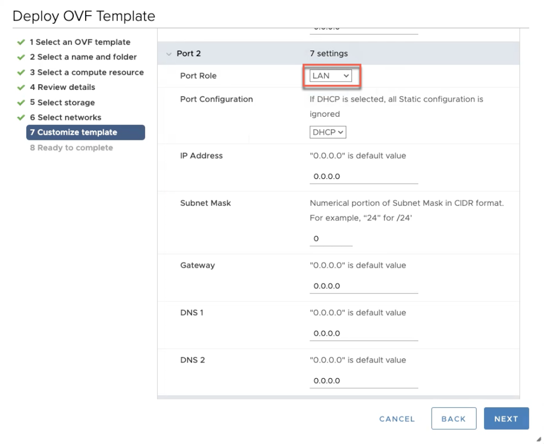Click the Gateway input field

click(x=364, y=286)
